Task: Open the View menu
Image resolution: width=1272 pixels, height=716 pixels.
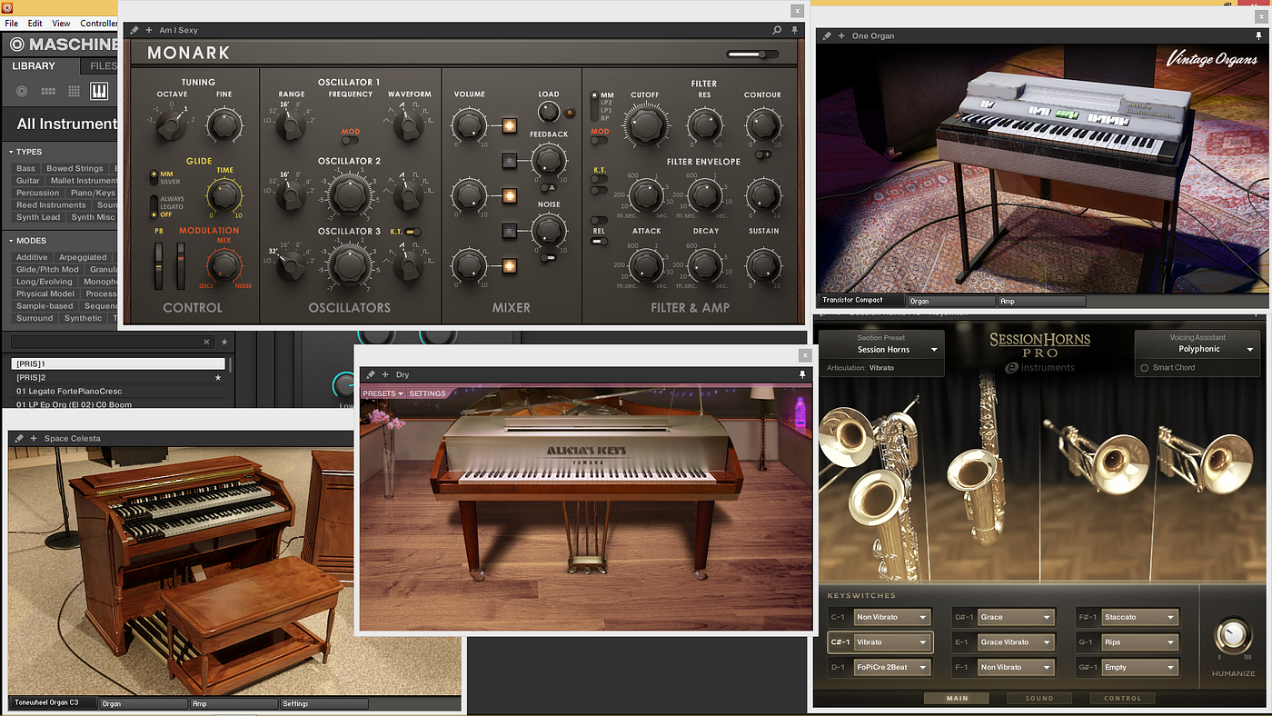Action: [61, 23]
